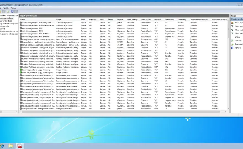This screenshot has height=149, width=243.
Task: Click the Nowa reguła icon in Akcje pane
Action: tap(232, 23)
